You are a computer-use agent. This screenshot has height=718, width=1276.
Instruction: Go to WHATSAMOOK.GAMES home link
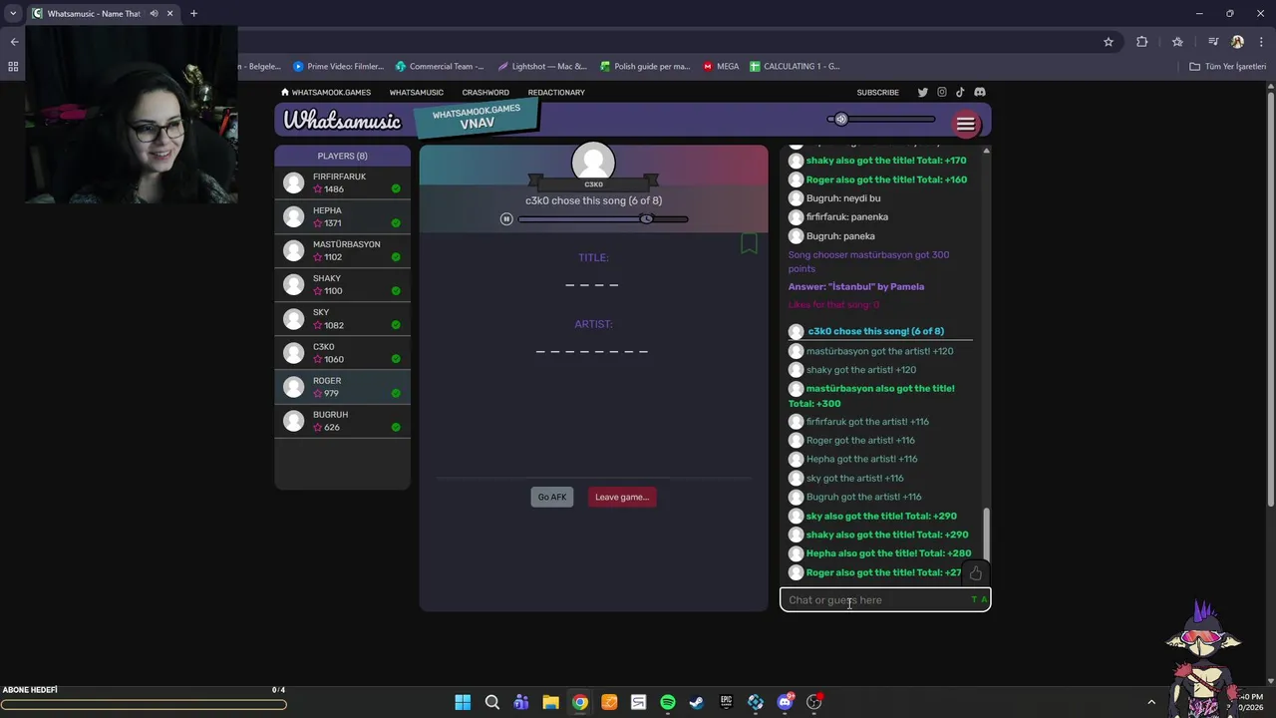[x=326, y=93]
